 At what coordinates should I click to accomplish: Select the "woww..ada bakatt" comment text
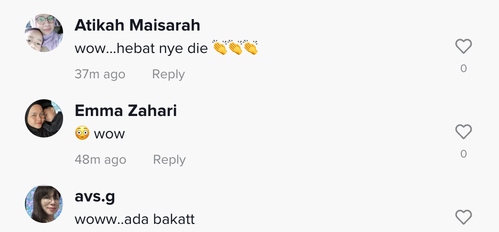pos(134,219)
